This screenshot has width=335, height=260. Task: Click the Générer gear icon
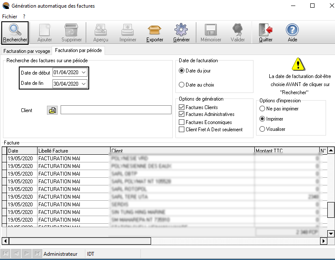(181, 30)
